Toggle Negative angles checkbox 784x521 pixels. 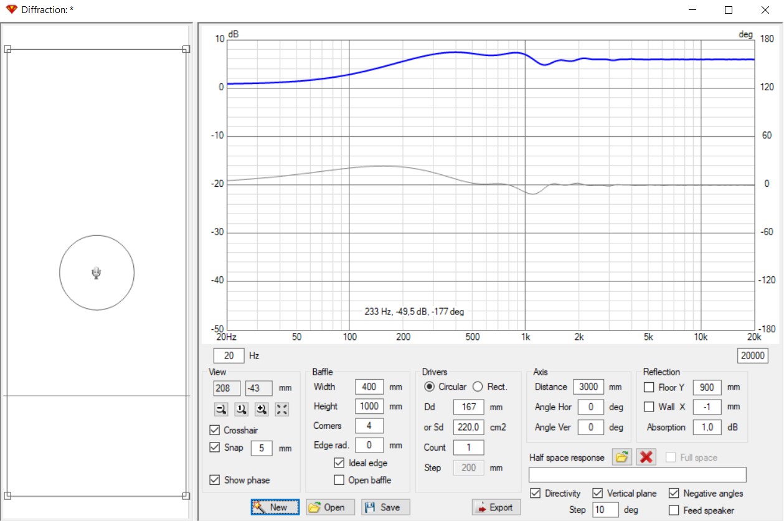[674, 493]
